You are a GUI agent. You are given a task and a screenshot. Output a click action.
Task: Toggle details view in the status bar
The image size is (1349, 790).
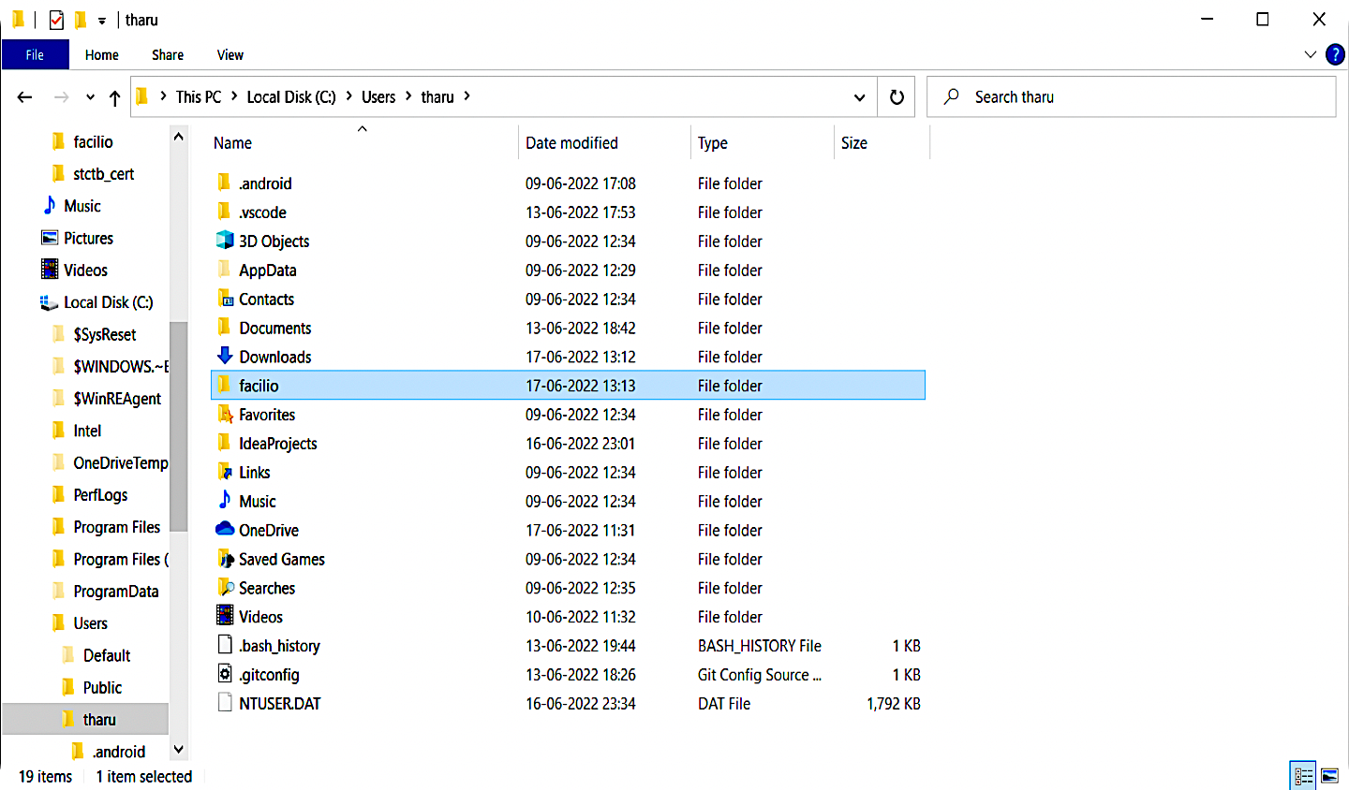pos(1303,775)
